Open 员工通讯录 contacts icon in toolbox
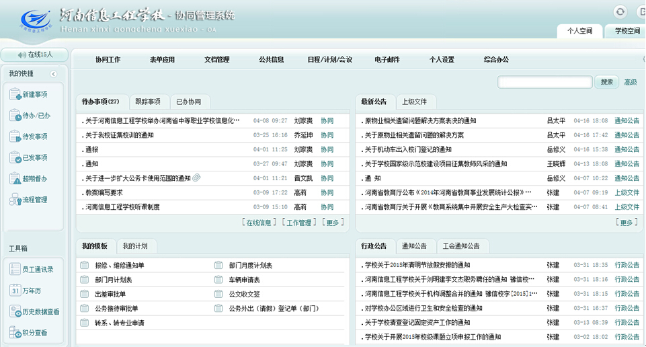The width and height of the screenshot is (646, 347). click(x=15, y=270)
